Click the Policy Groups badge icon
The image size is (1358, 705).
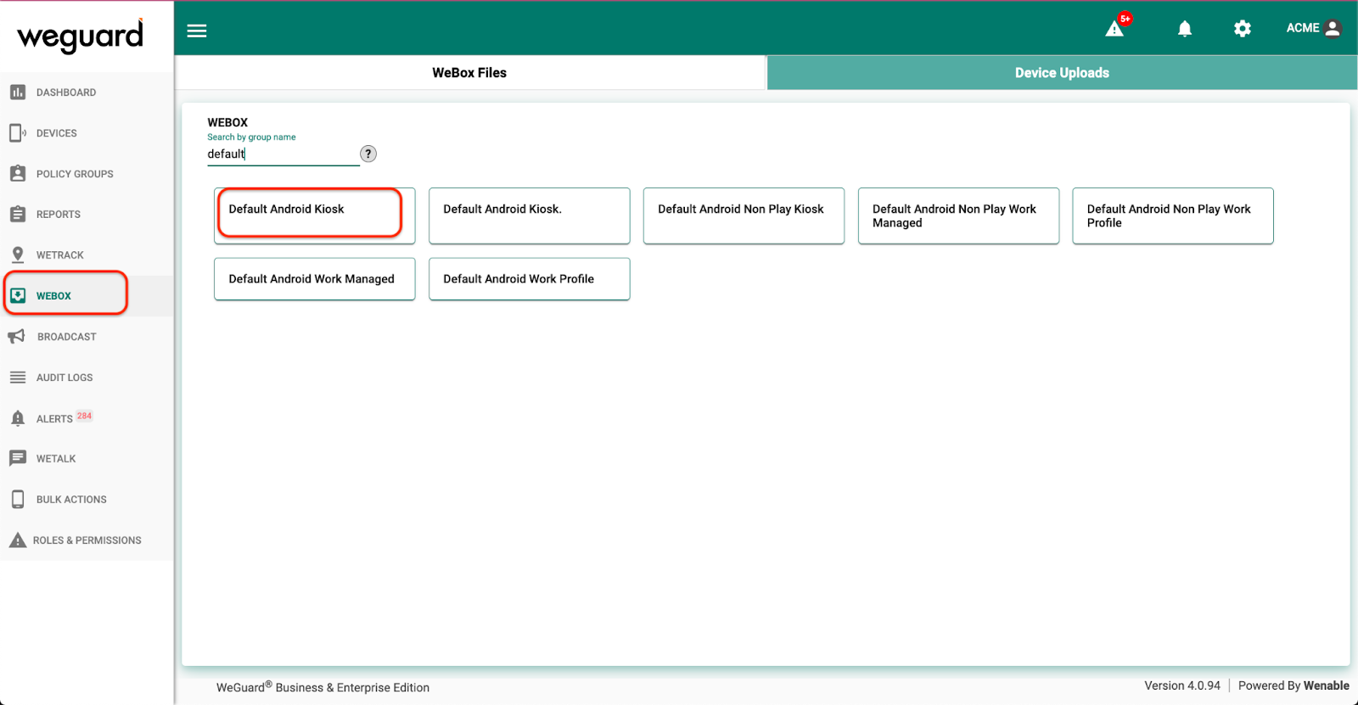click(18, 173)
